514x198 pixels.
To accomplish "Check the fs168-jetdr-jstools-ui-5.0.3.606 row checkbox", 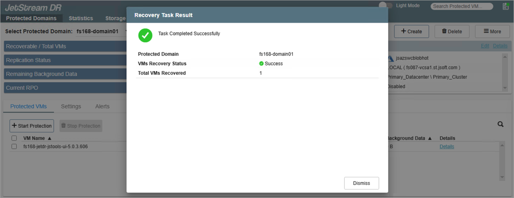I will pos(14,147).
